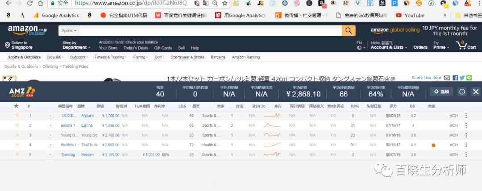
Task: Open the Amazon.co.jp logo home link
Action: coord(28,30)
